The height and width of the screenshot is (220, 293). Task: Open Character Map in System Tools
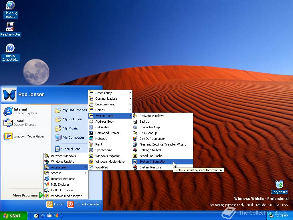pyautogui.click(x=163, y=127)
